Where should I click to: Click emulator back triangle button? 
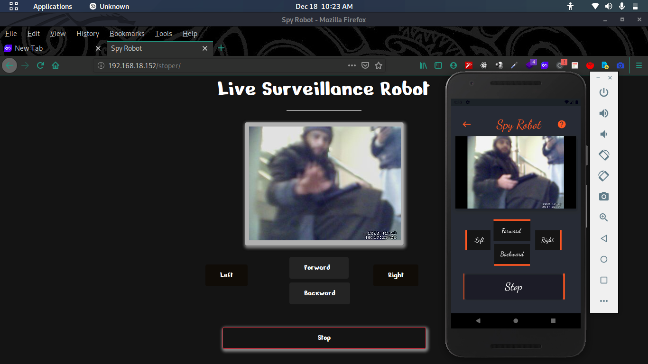[604, 238]
